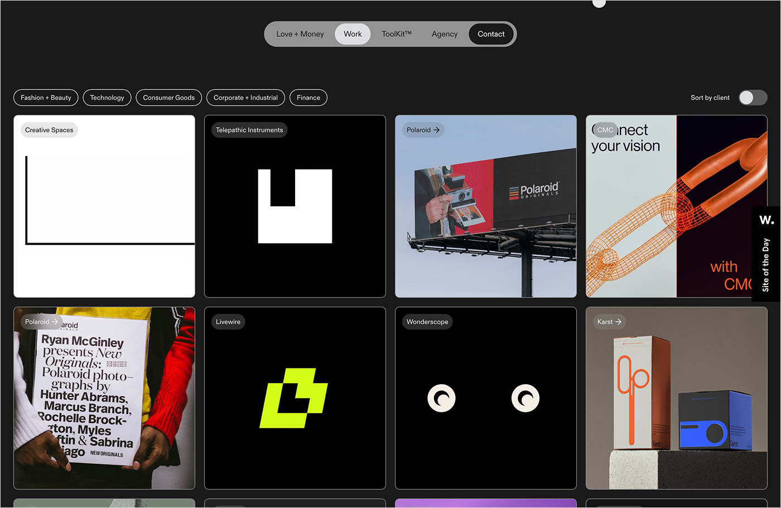The height and width of the screenshot is (508, 781).
Task: Open the CMC chain-link project card
Action: tap(677, 206)
